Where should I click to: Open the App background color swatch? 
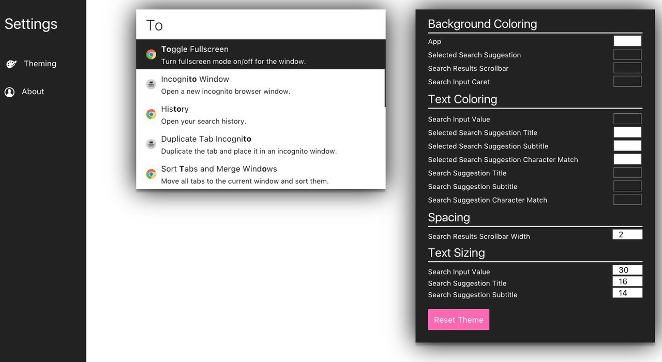click(627, 41)
